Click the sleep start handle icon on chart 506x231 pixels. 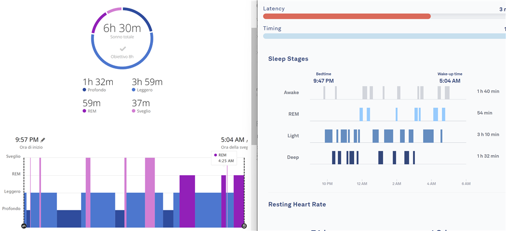(x=24, y=226)
